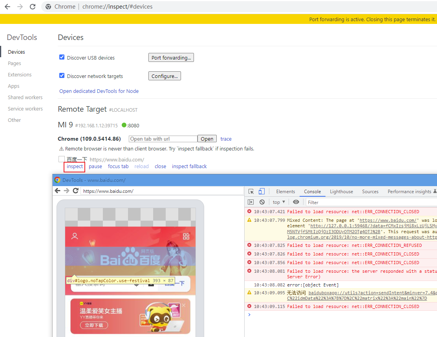Click the https://www.baidu.com/ link in Mixed Content warning

pyautogui.click(x=388, y=220)
